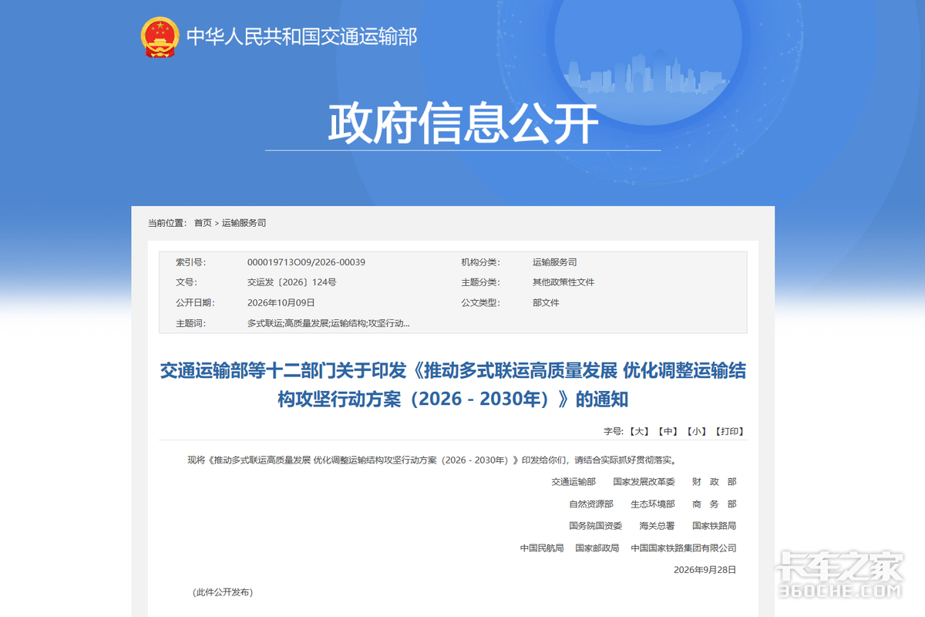Click signatory 交通运输部 in the signature block
The height and width of the screenshot is (617, 925).
[x=573, y=482]
